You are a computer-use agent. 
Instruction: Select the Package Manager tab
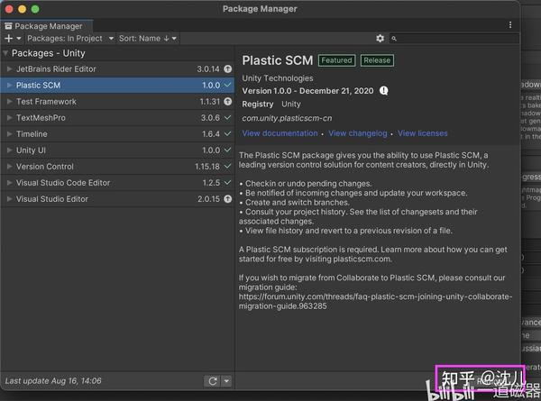pyautogui.click(x=46, y=26)
